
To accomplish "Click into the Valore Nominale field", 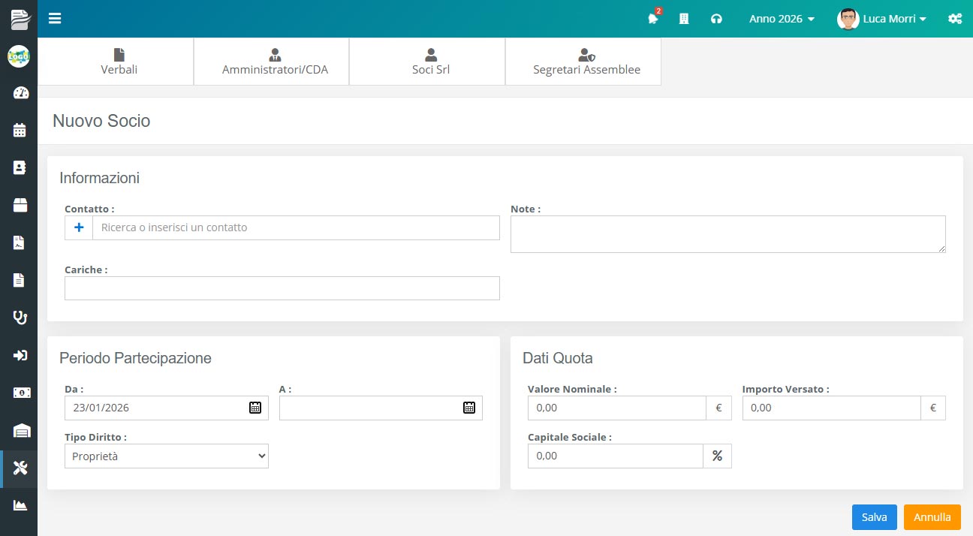I will click(x=616, y=408).
